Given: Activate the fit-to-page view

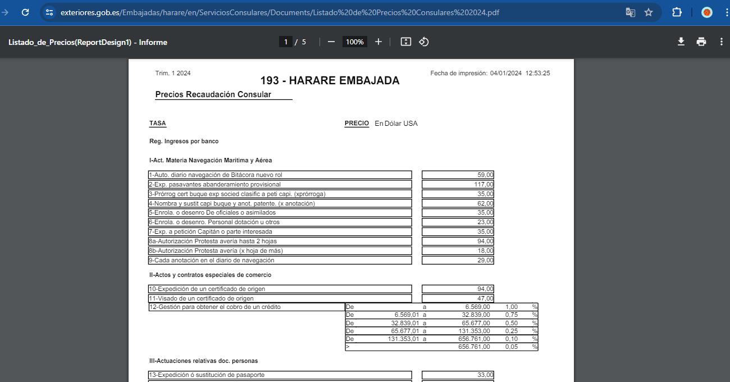Looking at the screenshot, I should tap(405, 41).
